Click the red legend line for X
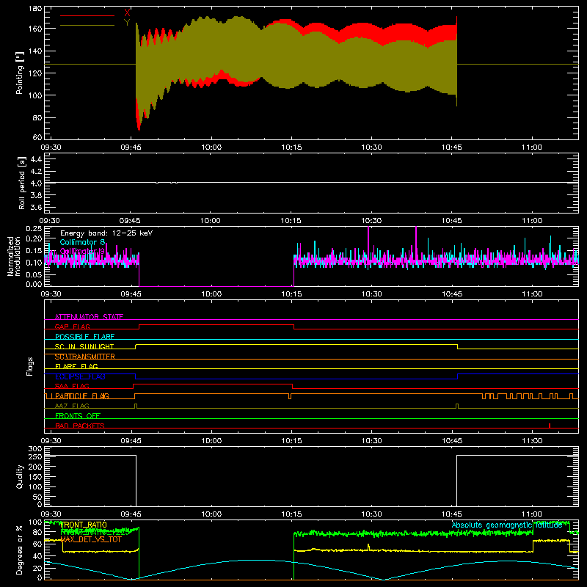This screenshot has width=587, height=587. [x=87, y=15]
